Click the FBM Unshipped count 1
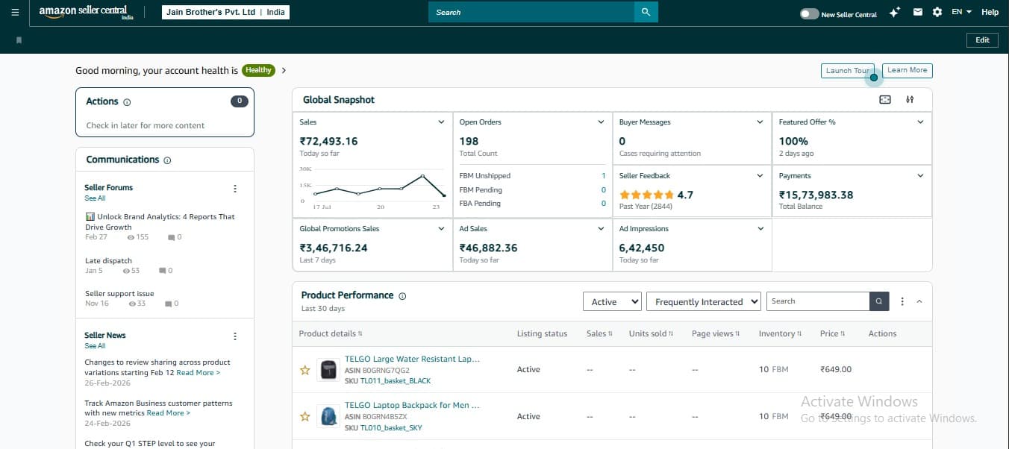Image resolution: width=1009 pixels, height=449 pixels. coord(603,176)
